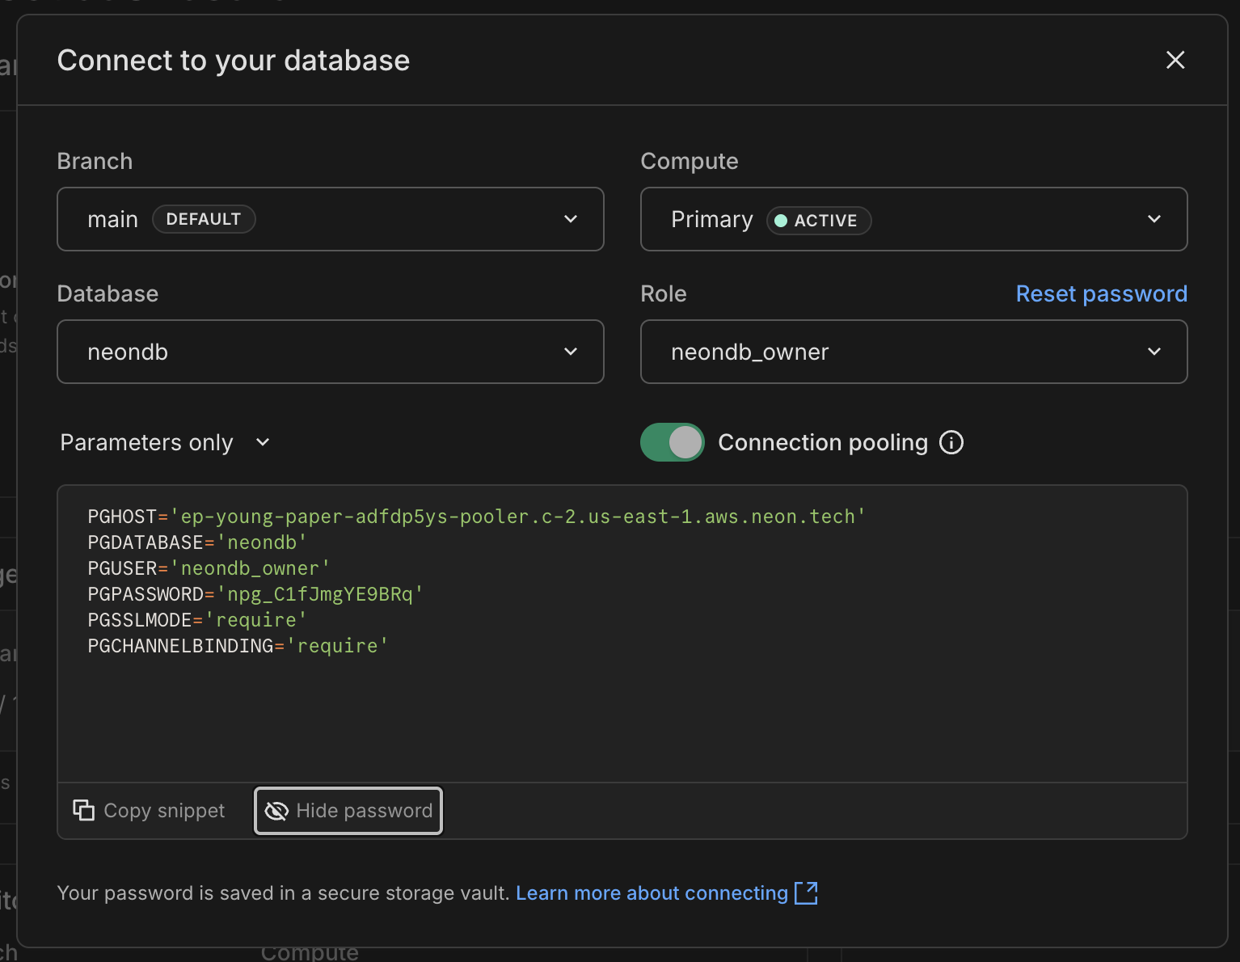Screen dimensions: 1240x962
Task: Click the PGCHANNELBINDING line in the snippet
Action: pos(238,646)
